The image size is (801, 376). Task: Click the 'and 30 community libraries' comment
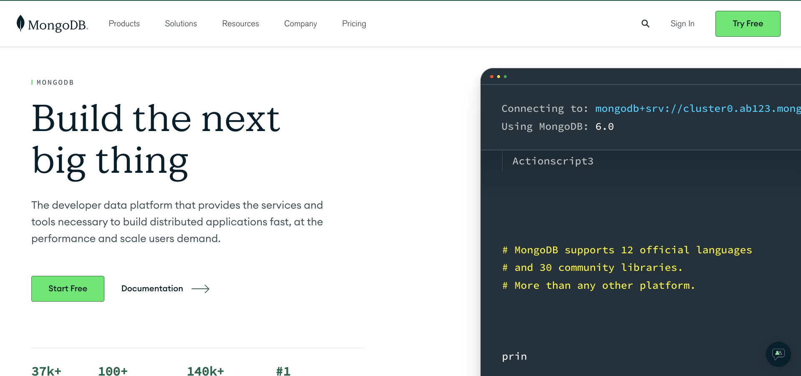tap(592, 267)
